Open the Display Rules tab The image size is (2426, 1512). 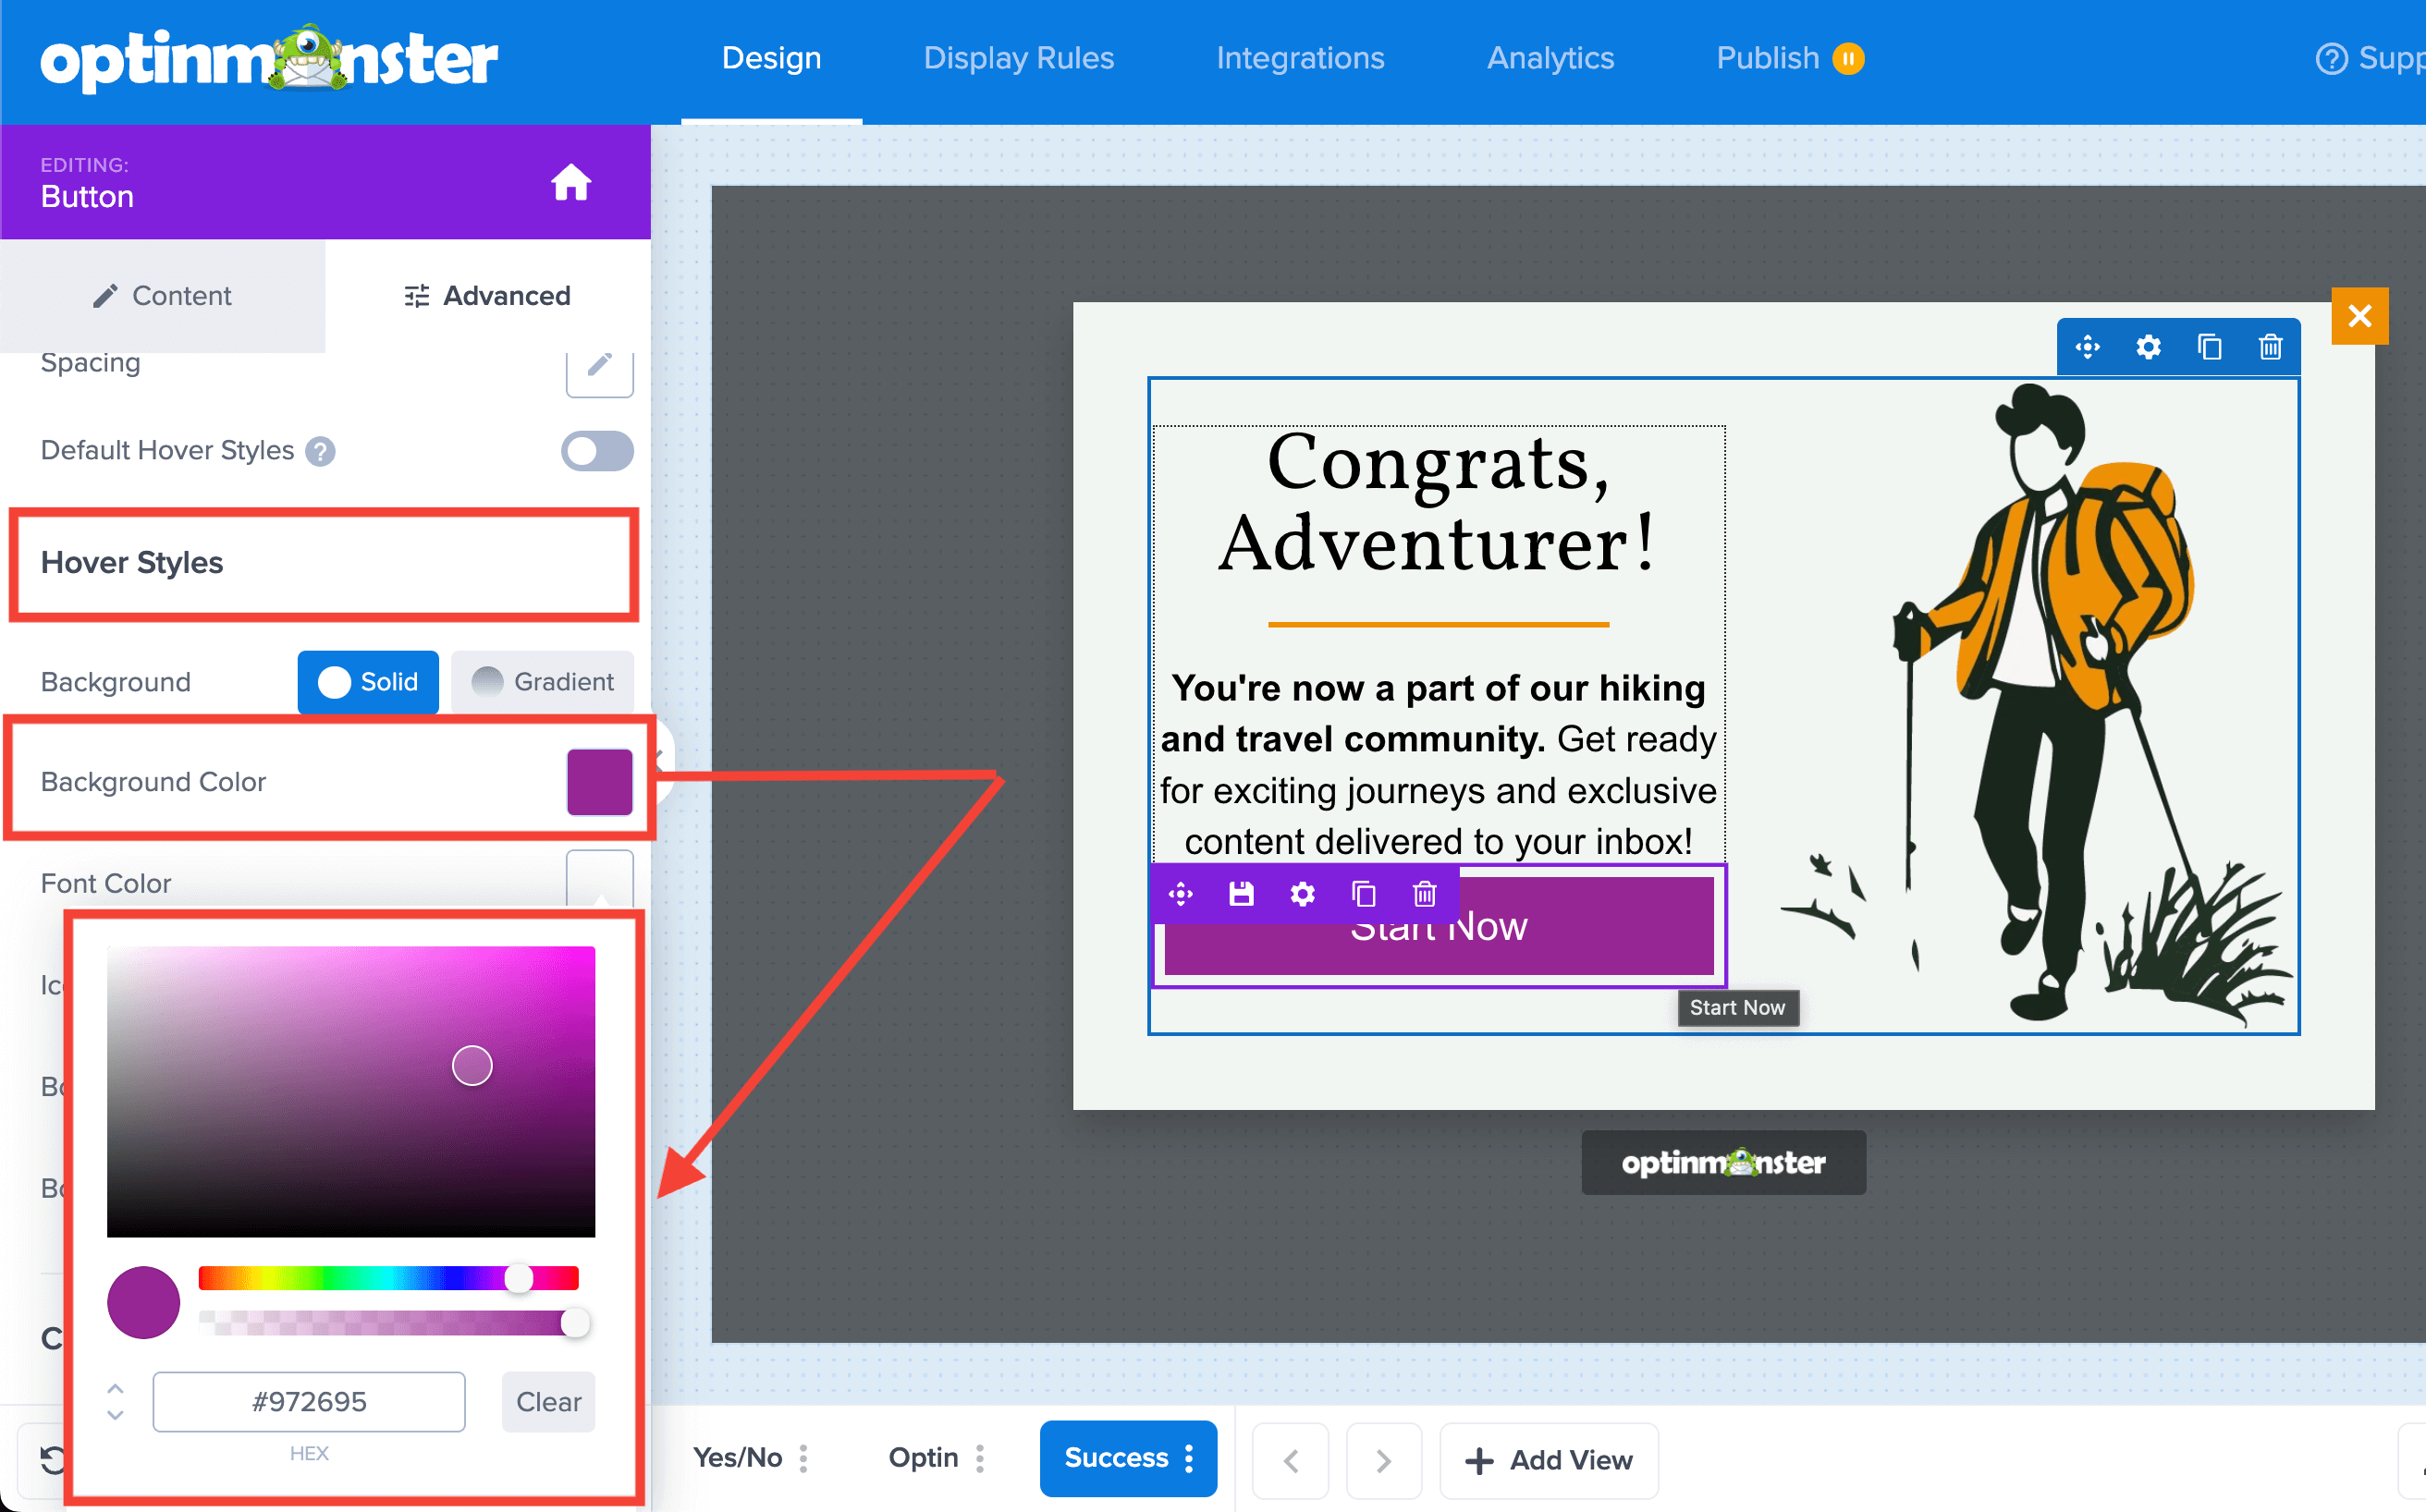(1019, 58)
